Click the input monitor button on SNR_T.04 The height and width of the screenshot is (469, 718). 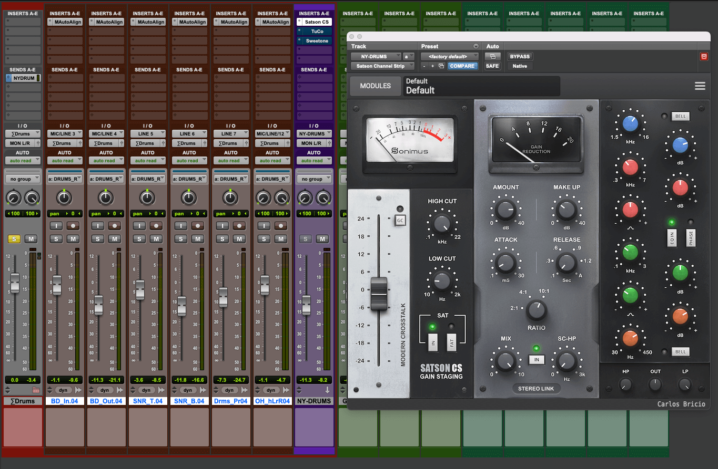coord(139,226)
